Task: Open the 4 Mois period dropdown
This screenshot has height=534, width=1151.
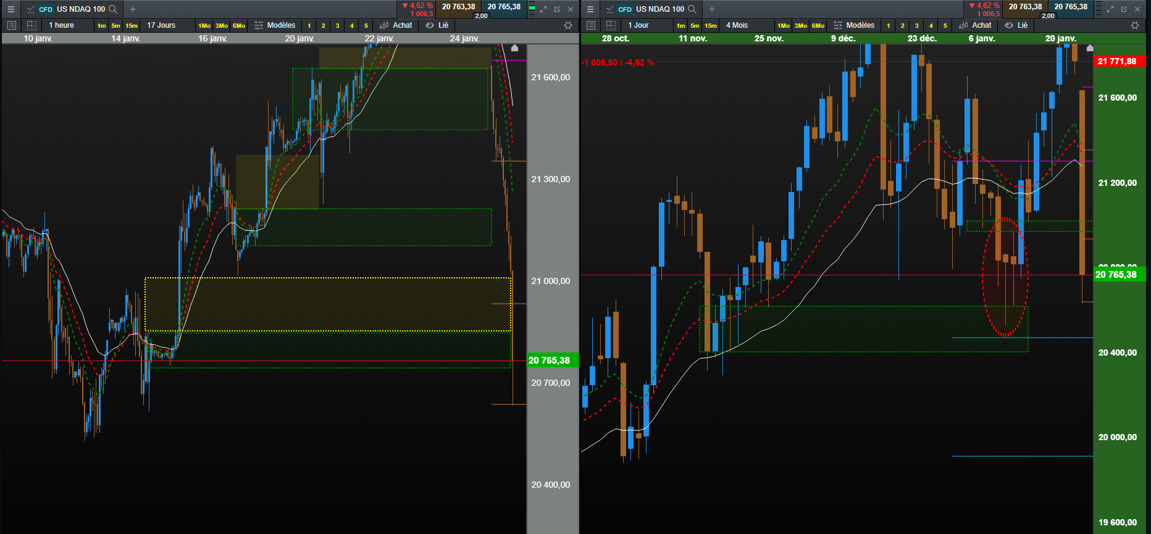Action: point(737,25)
